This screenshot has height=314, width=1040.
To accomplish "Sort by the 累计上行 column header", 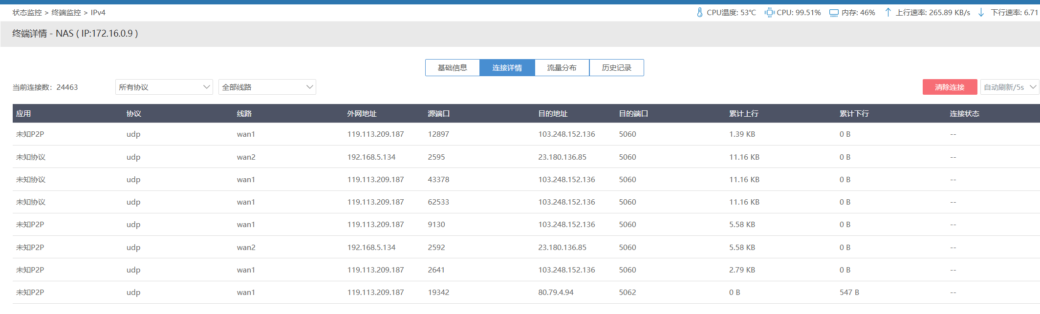I will tap(743, 114).
